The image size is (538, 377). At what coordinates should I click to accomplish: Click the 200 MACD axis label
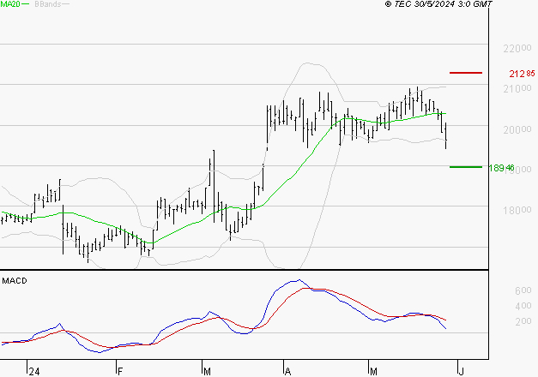coord(523,321)
